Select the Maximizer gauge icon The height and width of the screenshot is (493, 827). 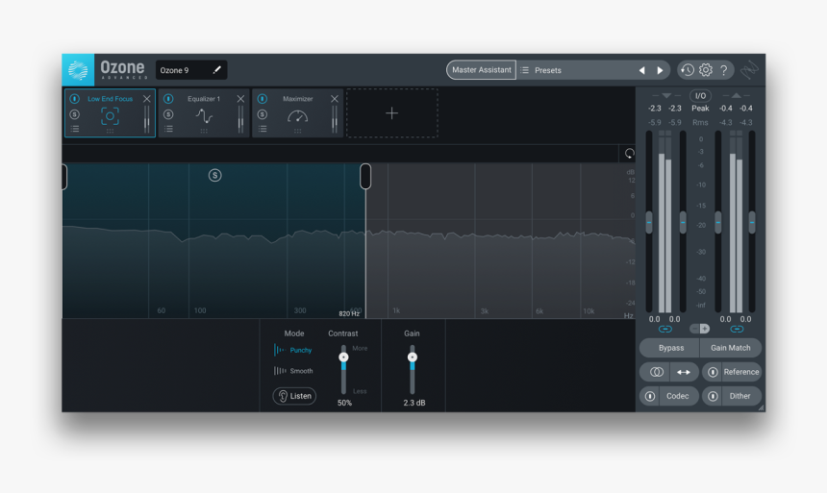(297, 116)
